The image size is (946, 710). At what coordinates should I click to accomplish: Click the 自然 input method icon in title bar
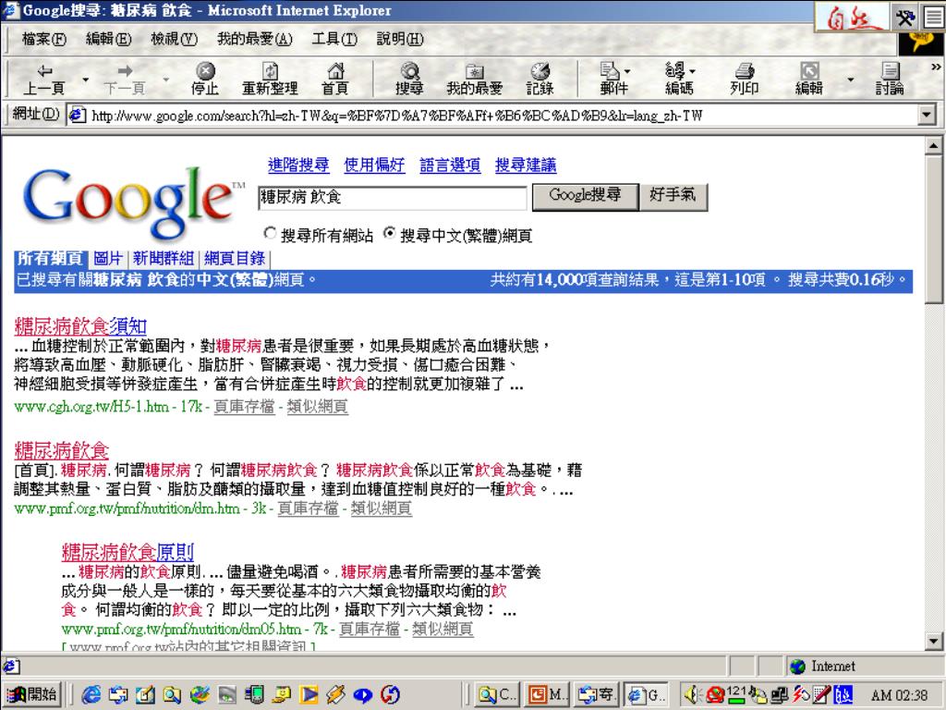pyautogui.click(x=851, y=17)
